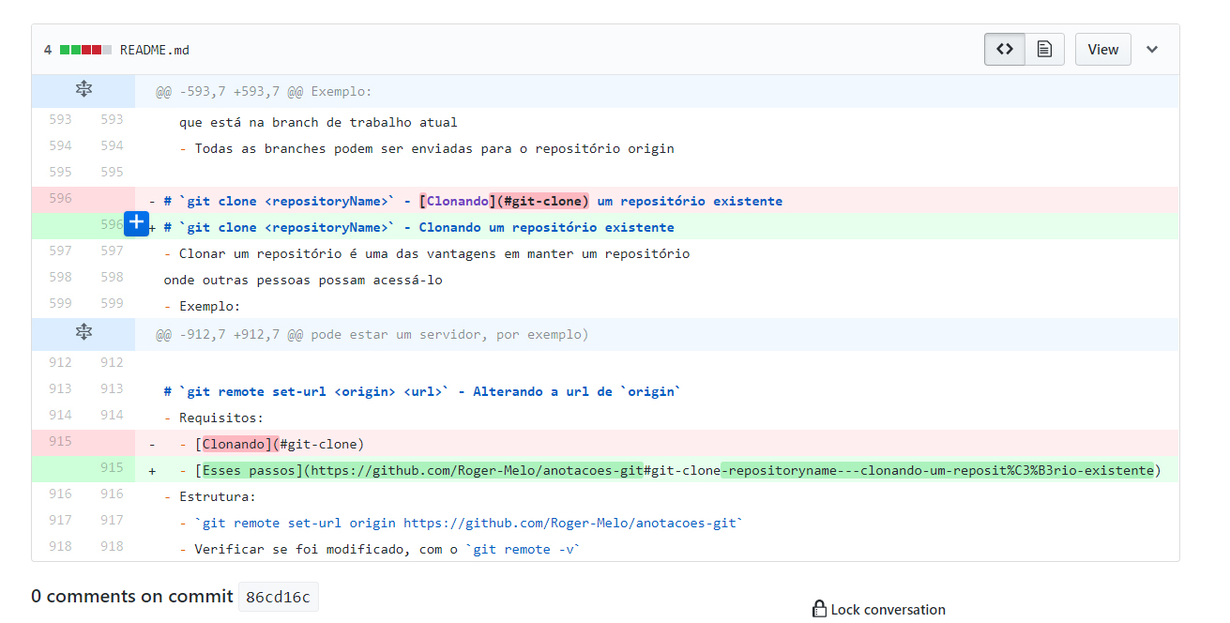
Task: Click the 'Estrutura:' line
Action: pos(209,497)
